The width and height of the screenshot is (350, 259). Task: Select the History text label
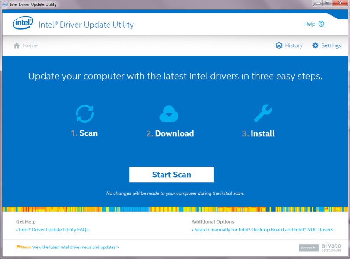[294, 45]
